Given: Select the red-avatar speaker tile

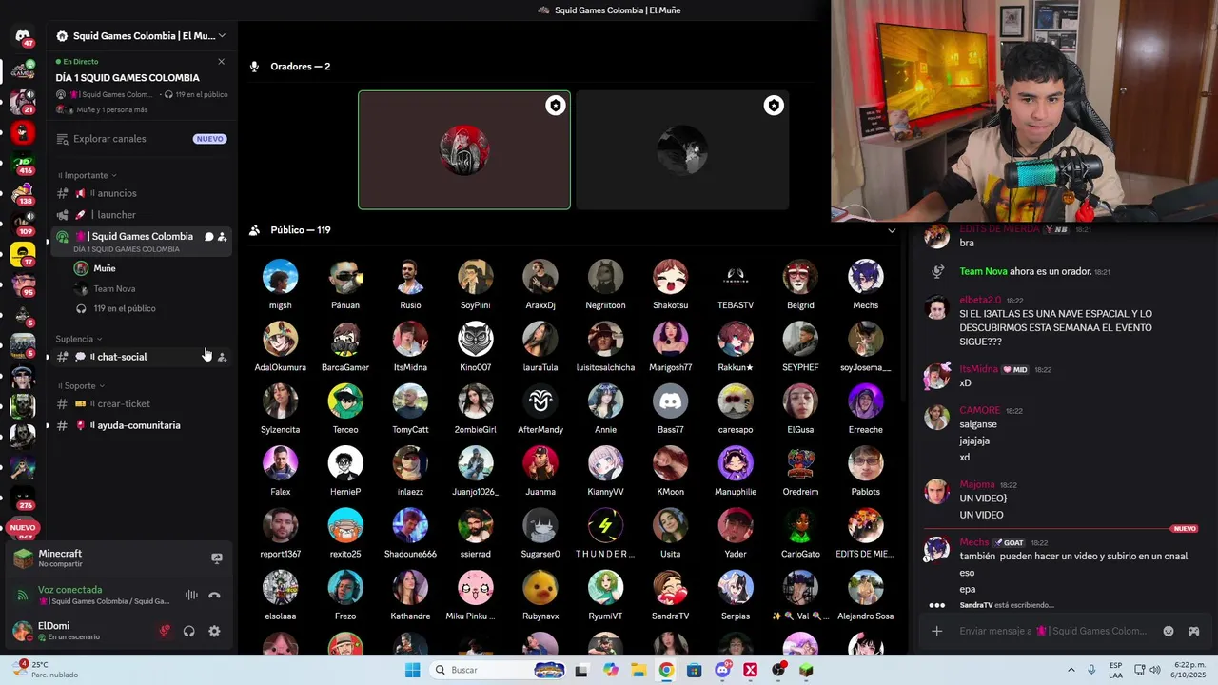Looking at the screenshot, I should [464, 149].
